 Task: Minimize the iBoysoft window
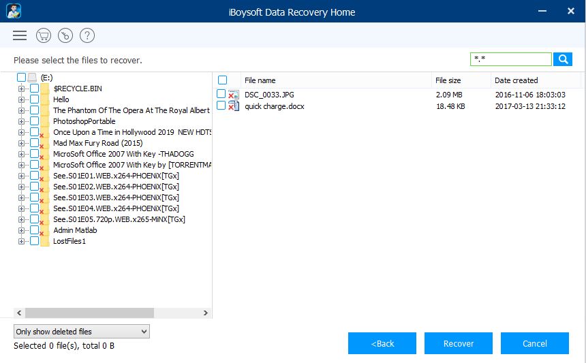coord(542,11)
